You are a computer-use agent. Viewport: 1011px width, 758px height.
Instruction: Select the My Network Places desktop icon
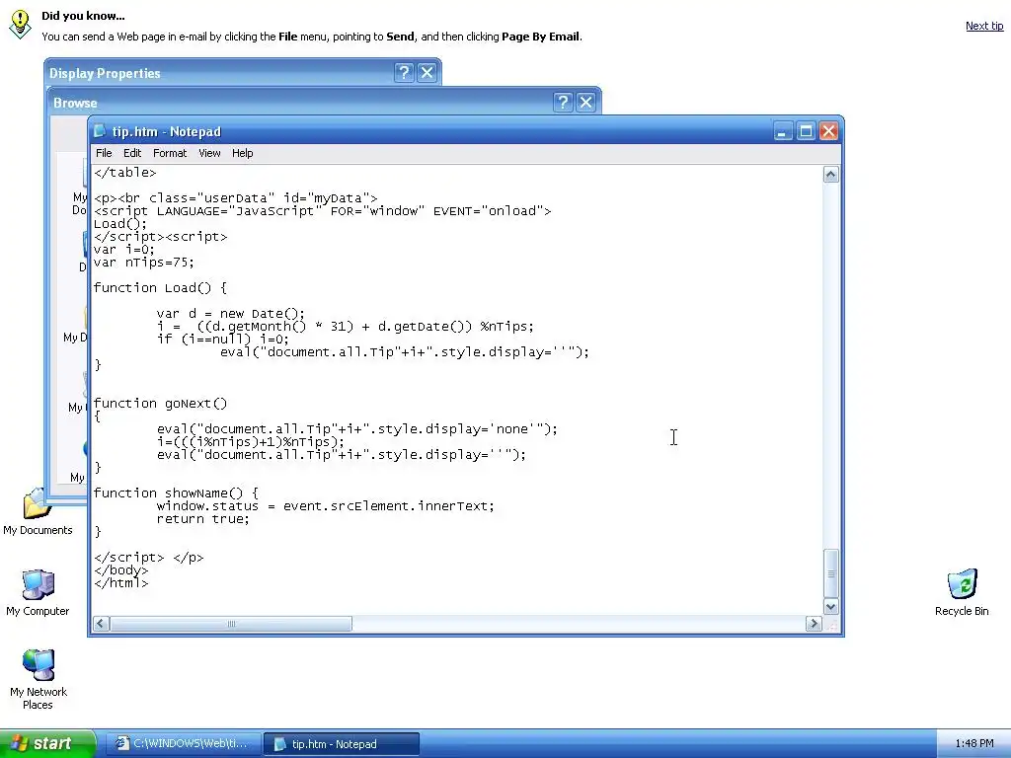point(39,679)
